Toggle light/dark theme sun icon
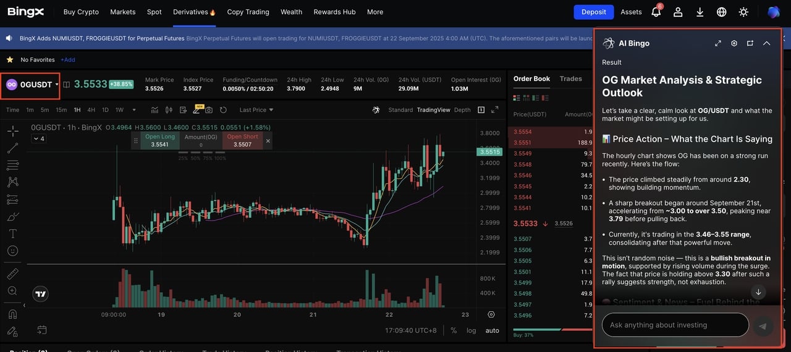 point(743,12)
